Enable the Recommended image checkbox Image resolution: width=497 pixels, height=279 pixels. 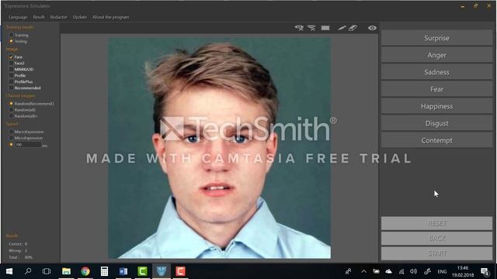point(11,88)
